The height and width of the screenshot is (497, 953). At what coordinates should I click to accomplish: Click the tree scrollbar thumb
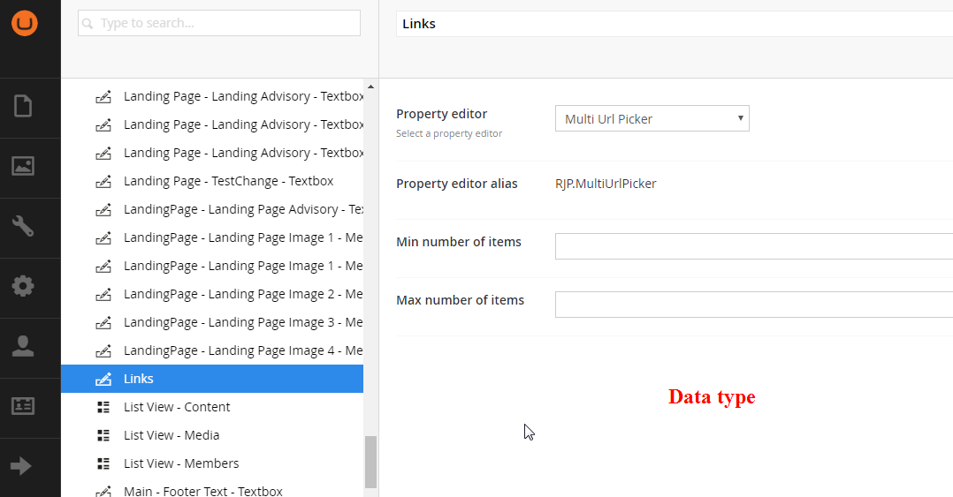click(x=370, y=462)
